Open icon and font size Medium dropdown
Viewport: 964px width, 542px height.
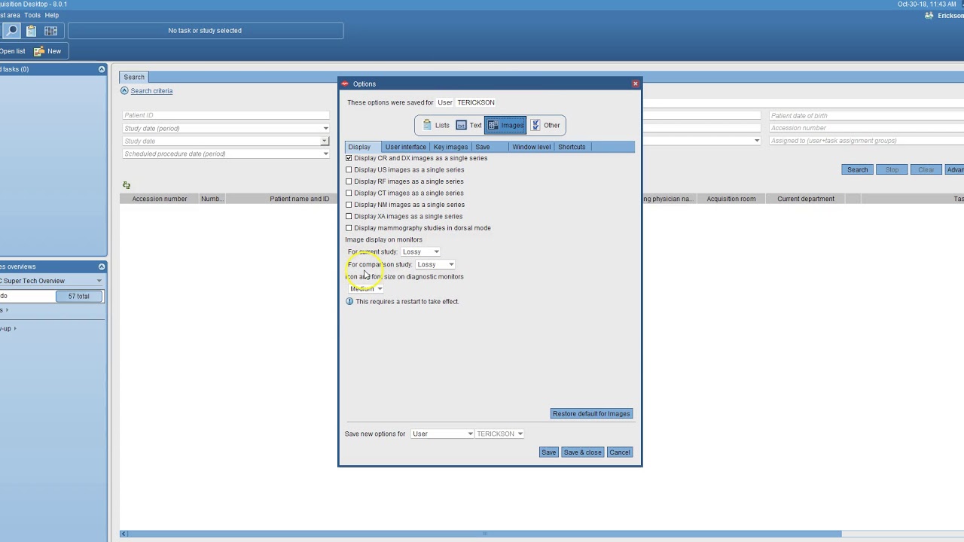[x=366, y=289]
